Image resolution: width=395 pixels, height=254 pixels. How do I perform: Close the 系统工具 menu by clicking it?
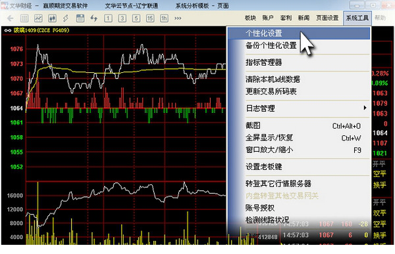(x=357, y=18)
